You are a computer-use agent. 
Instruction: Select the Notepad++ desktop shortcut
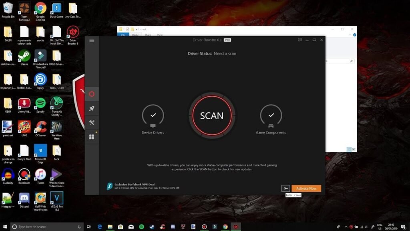(8, 201)
